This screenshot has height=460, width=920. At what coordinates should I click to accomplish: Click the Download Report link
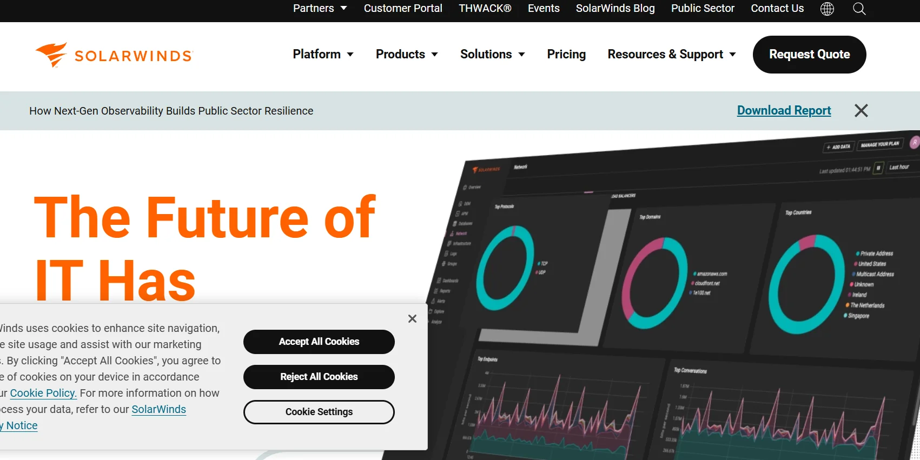pos(784,110)
